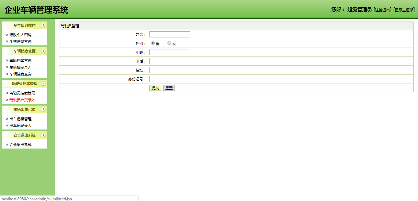Open 系统信息管理 menu entry
The width and height of the screenshot is (418, 201).
21,42
